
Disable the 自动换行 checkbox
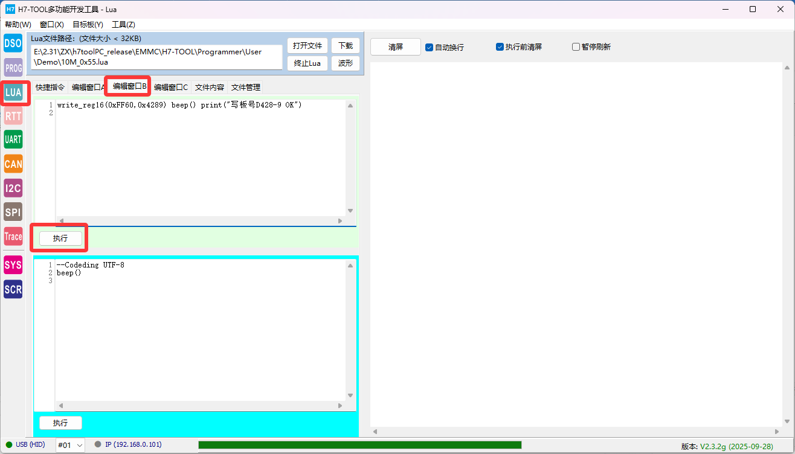430,47
